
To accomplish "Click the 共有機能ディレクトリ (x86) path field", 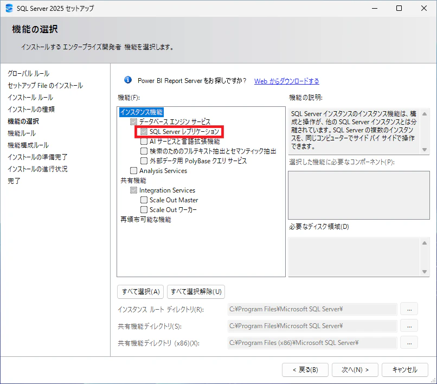I will click(x=312, y=343).
